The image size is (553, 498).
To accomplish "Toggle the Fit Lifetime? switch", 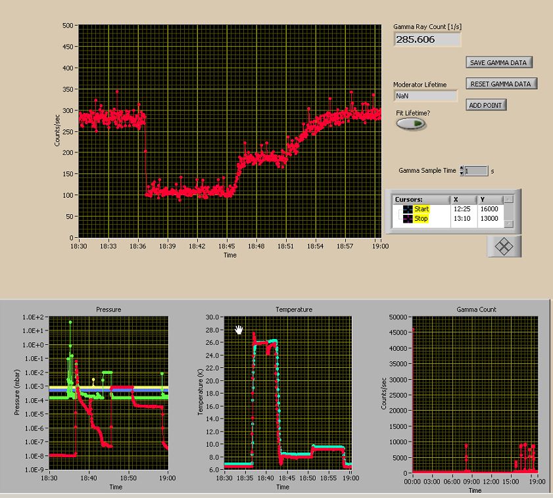I will coord(411,124).
